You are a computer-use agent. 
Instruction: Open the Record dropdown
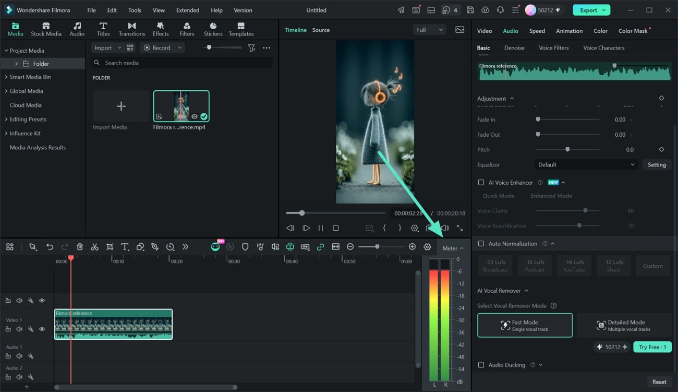point(163,47)
